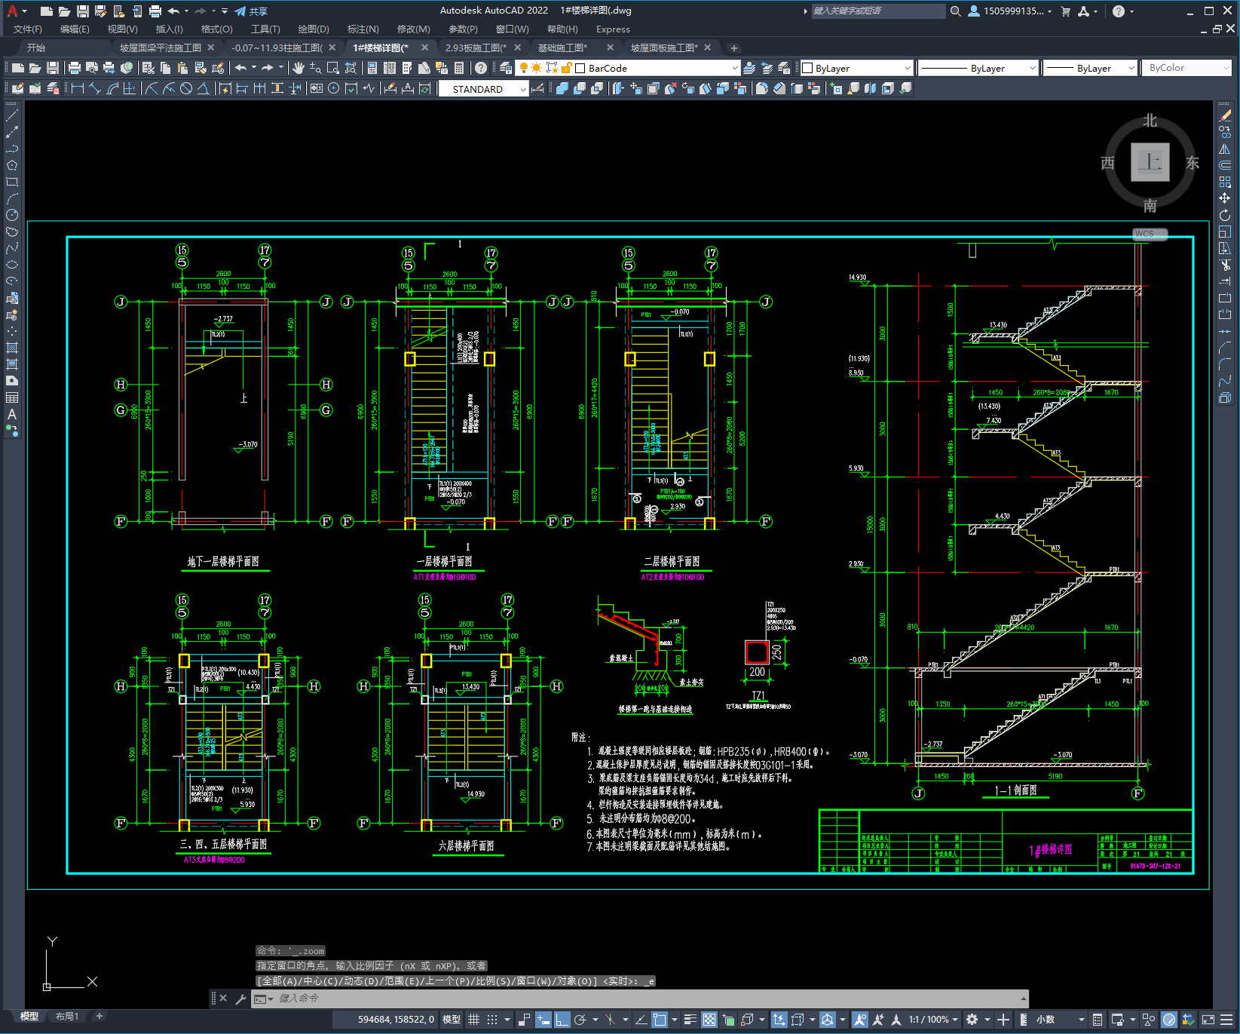Select the Multiline Text A tool
Screen dimensions: 1240x1034
12,414
